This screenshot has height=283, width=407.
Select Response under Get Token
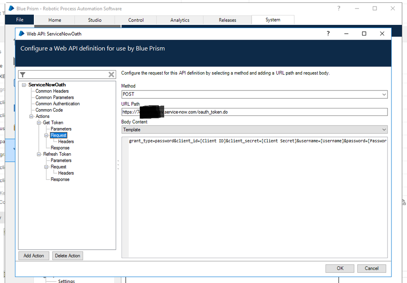60,148
